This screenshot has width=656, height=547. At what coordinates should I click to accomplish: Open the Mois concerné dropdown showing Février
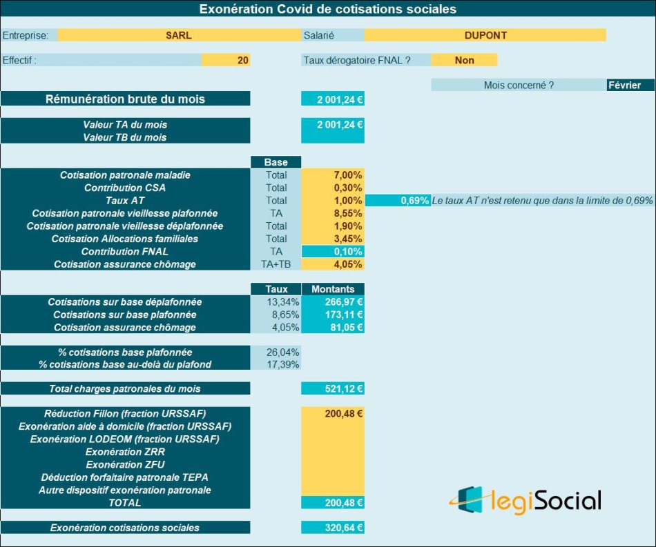point(630,86)
